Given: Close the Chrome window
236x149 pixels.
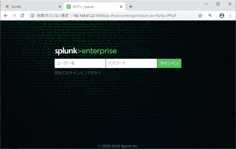Looking at the screenshot, I should [x=230, y=4].
